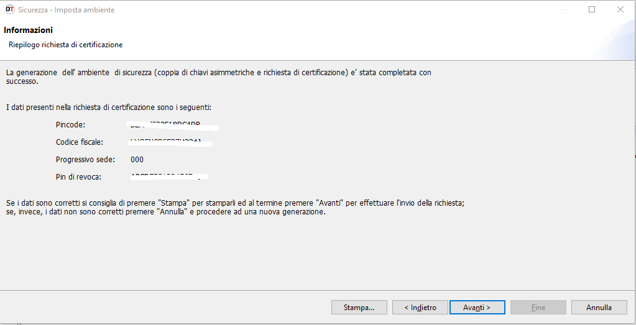Click the Codice fiscale label
This screenshot has height=325, width=636.
[80, 142]
